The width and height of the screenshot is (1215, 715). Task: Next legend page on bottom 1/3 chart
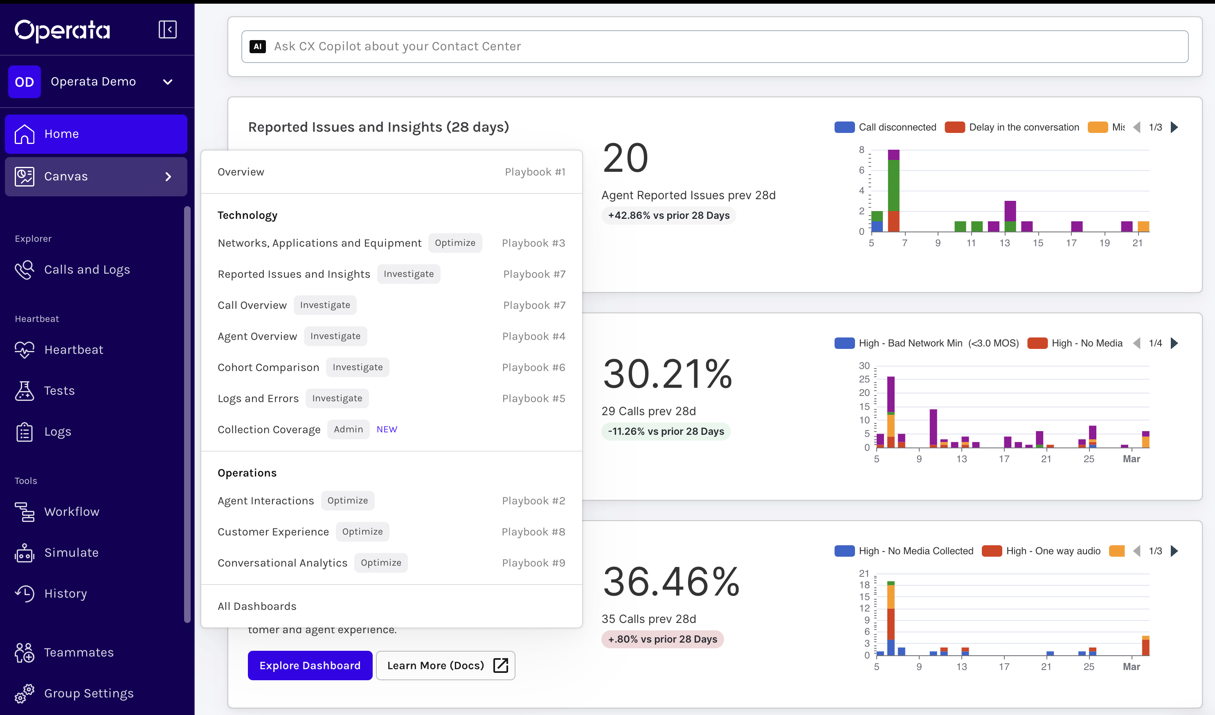1174,551
